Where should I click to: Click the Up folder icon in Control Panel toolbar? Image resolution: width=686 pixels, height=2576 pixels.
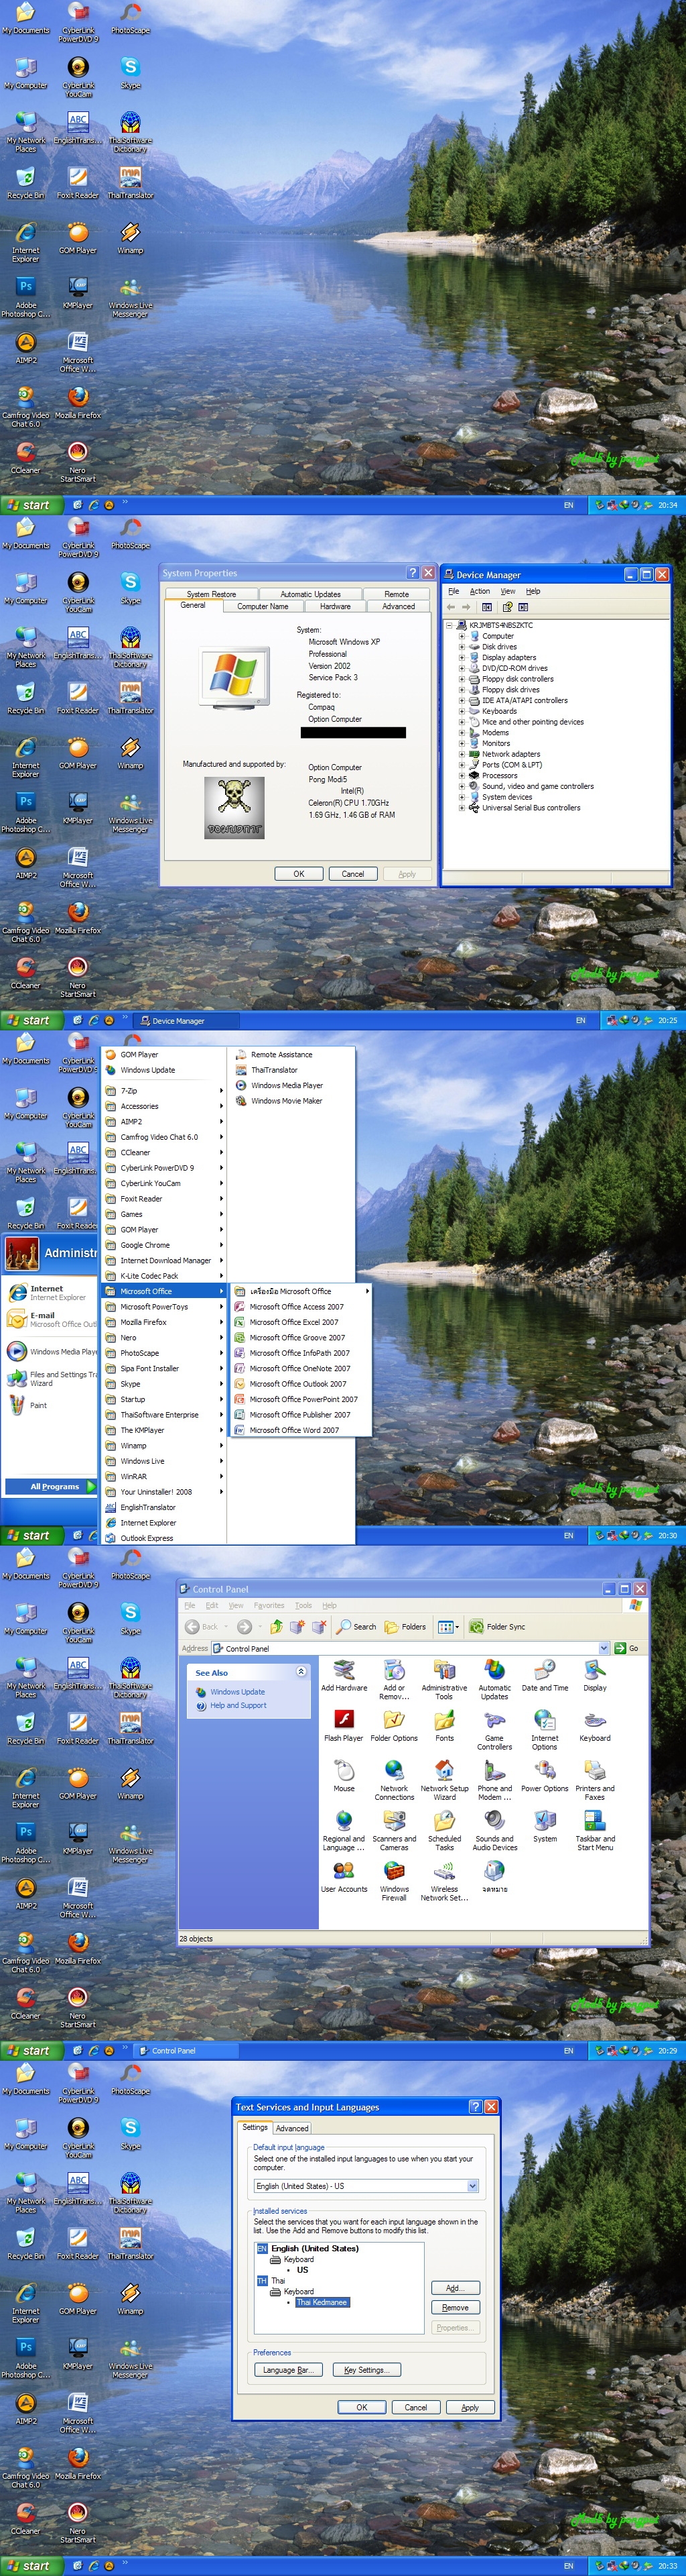(x=277, y=1627)
